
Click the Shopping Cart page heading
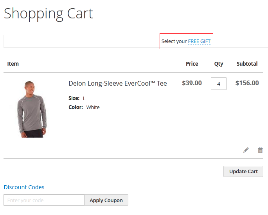point(49,14)
